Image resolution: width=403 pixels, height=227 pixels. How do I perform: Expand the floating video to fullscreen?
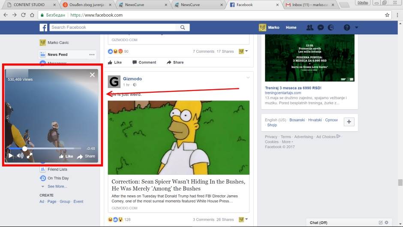30,156
